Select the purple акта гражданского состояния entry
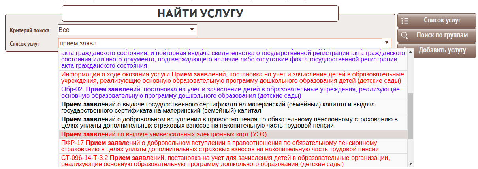 pyautogui.click(x=229, y=59)
